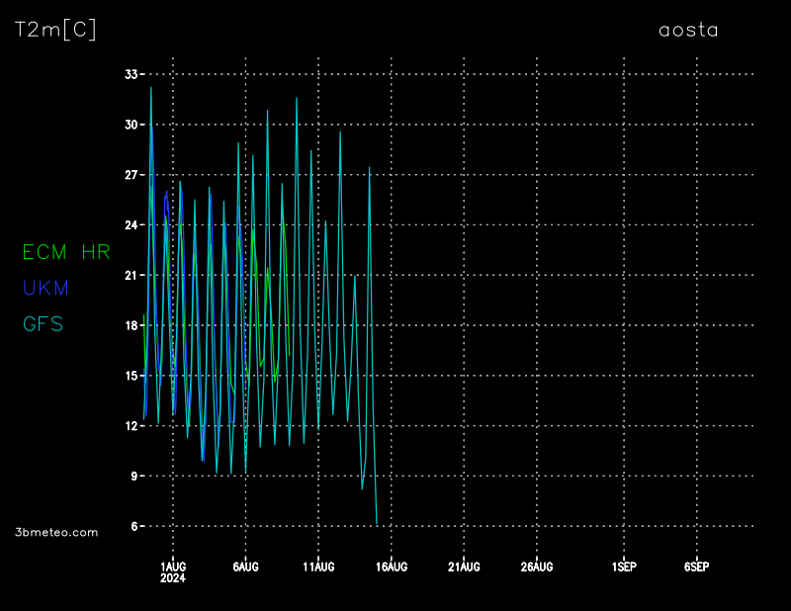Image resolution: width=791 pixels, height=611 pixels.
Task: Click the 24 degree axis label
Action: coord(131,225)
